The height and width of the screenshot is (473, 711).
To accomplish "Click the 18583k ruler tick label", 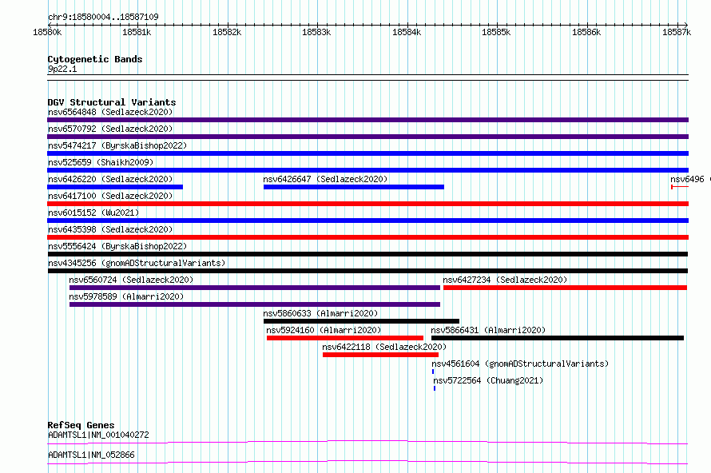I will tap(316, 32).
